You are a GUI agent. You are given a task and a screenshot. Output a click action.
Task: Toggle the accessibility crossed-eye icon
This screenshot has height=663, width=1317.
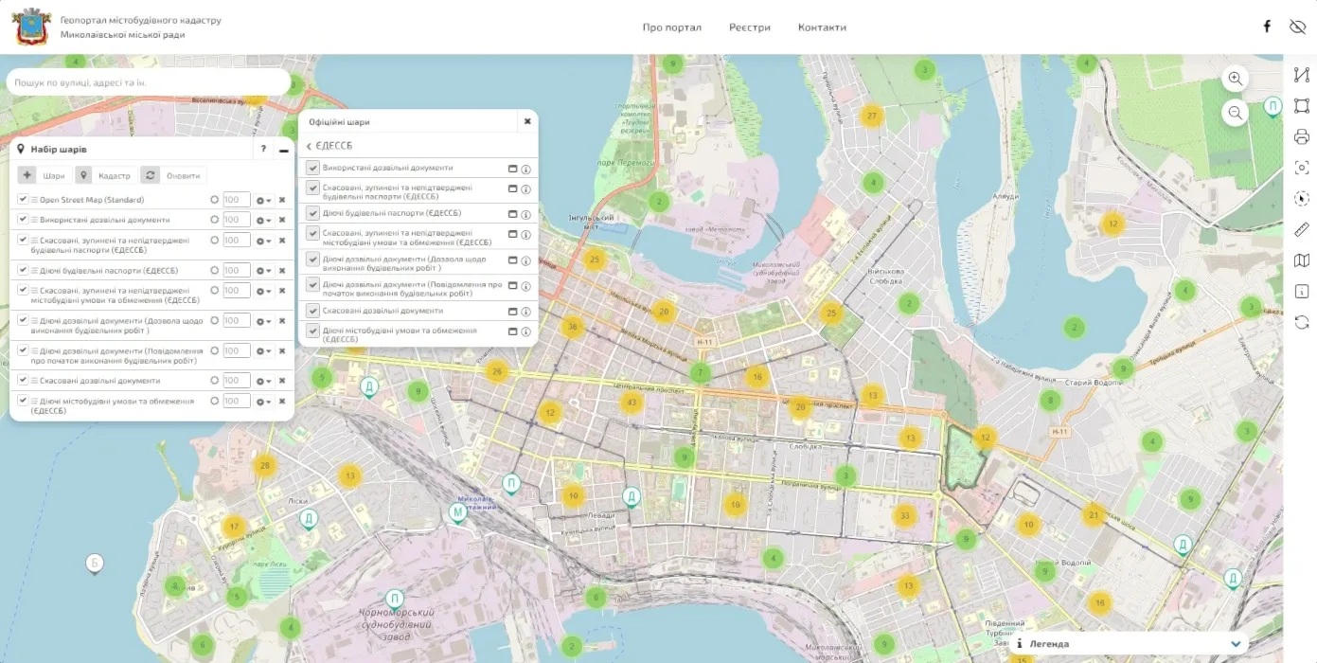coord(1297,27)
